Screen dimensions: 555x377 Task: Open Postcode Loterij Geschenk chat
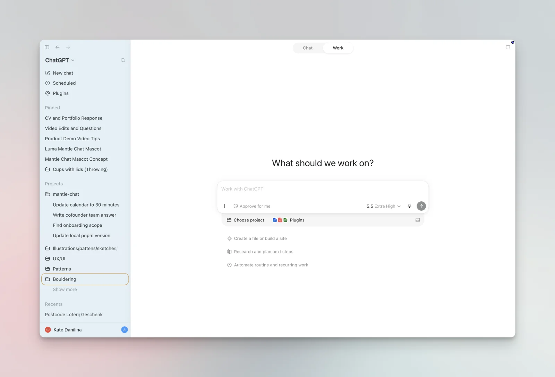pos(85,315)
